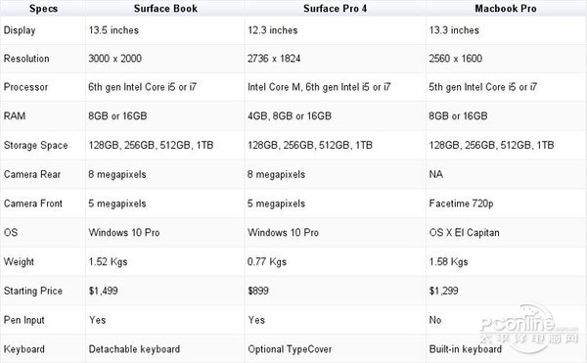Select the $899 starting price cell

(x=258, y=291)
